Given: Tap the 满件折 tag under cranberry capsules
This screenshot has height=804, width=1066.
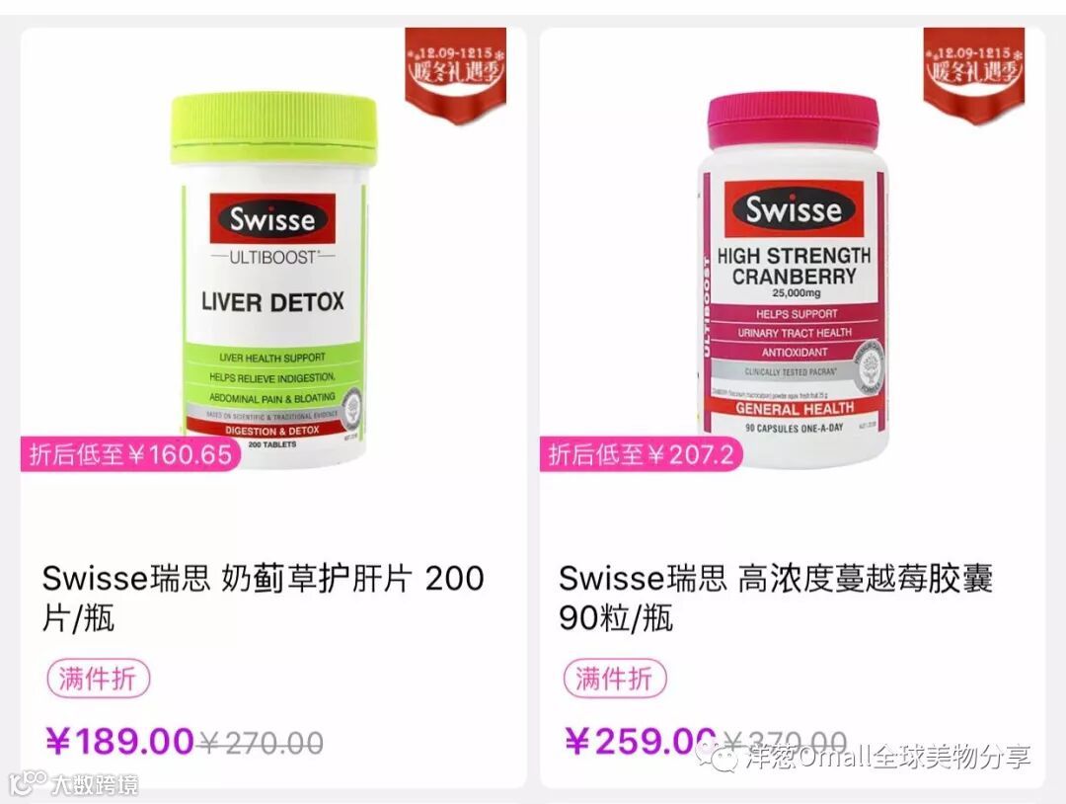Looking at the screenshot, I should 615,679.
